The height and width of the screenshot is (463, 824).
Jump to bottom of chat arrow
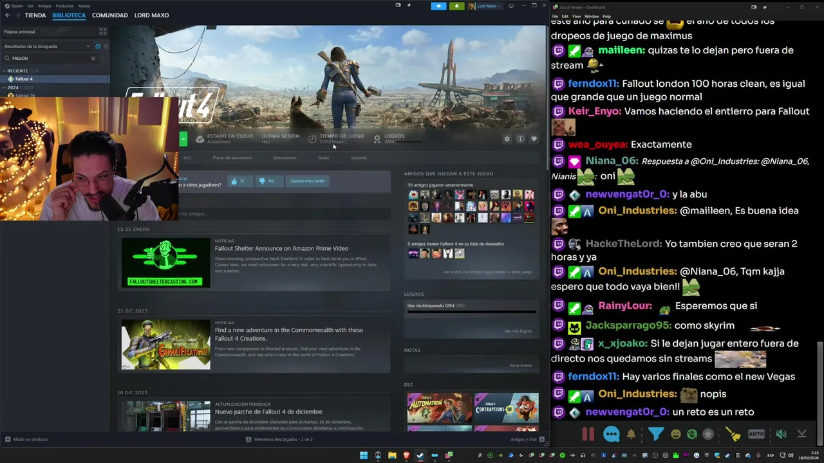click(x=801, y=434)
